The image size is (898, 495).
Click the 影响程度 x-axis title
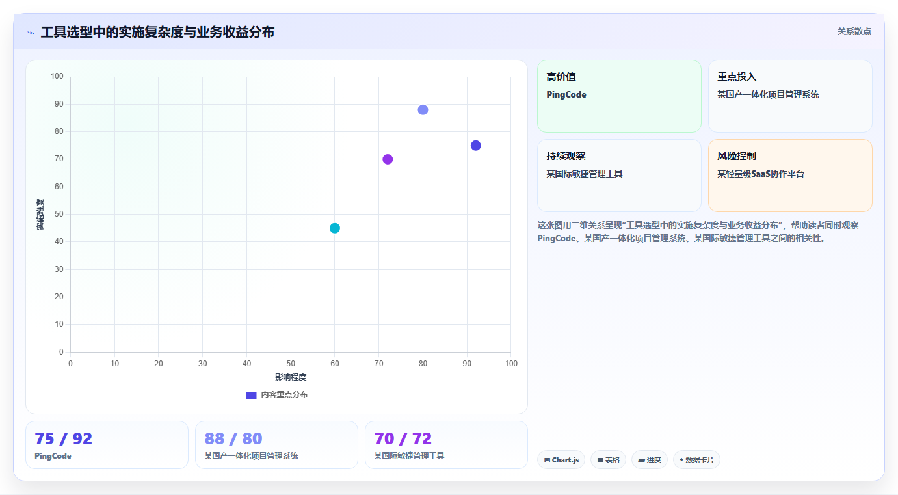pos(291,377)
